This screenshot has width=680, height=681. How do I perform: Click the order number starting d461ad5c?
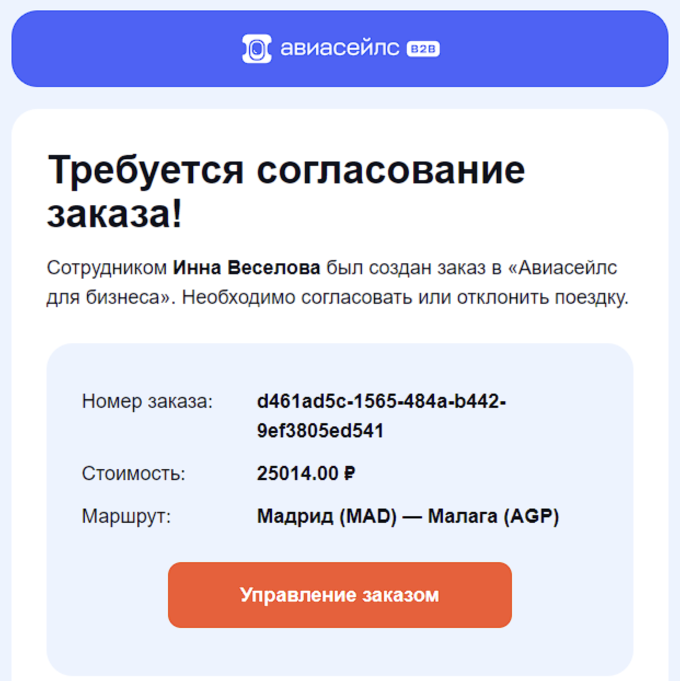(381, 401)
